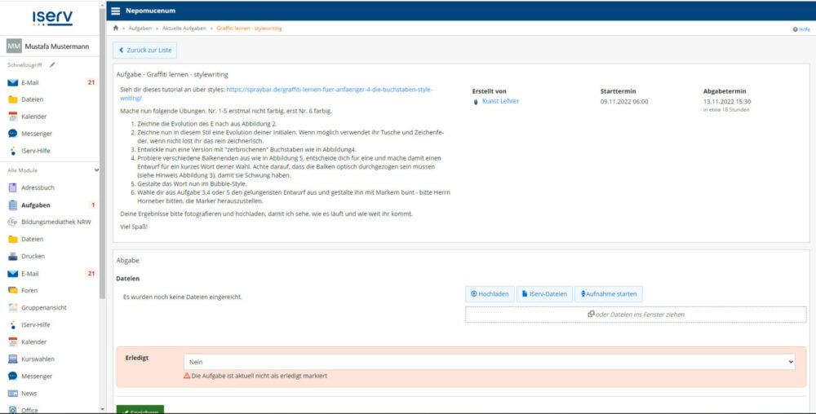This screenshot has height=414, width=816.
Task: Click the Adressbuch icon
Action: coord(12,187)
